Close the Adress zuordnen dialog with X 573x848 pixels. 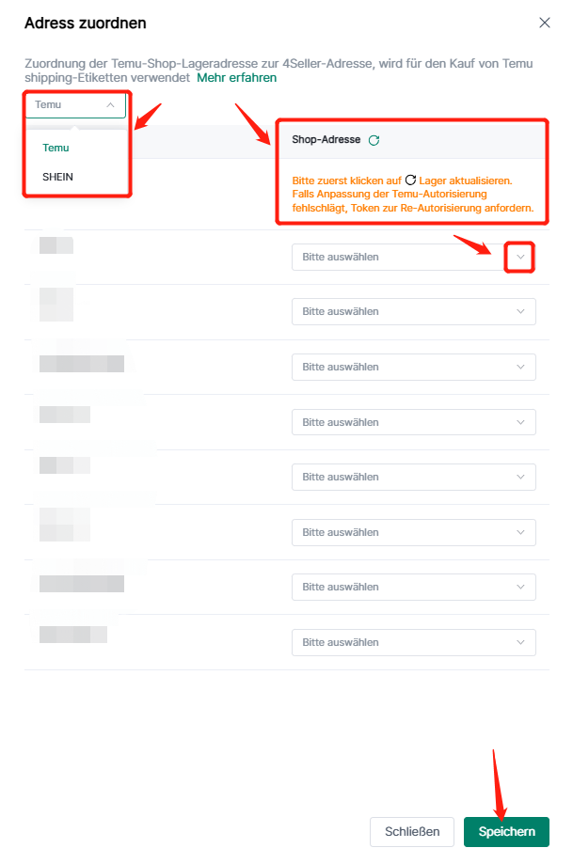[x=544, y=23]
